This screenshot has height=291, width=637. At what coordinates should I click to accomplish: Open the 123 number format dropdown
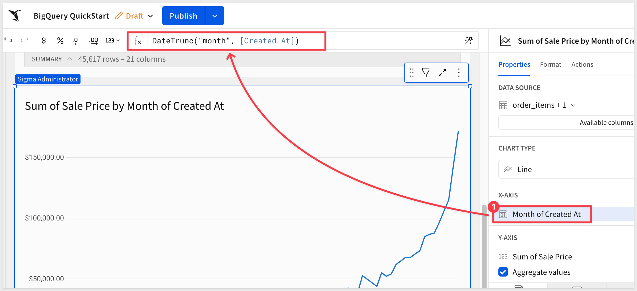pos(112,40)
